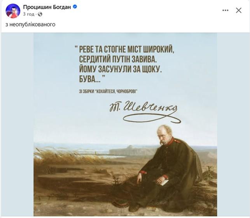This screenshot has width=250, height=218.
Task: Open the post options three-dots menu
Action: [225, 11]
